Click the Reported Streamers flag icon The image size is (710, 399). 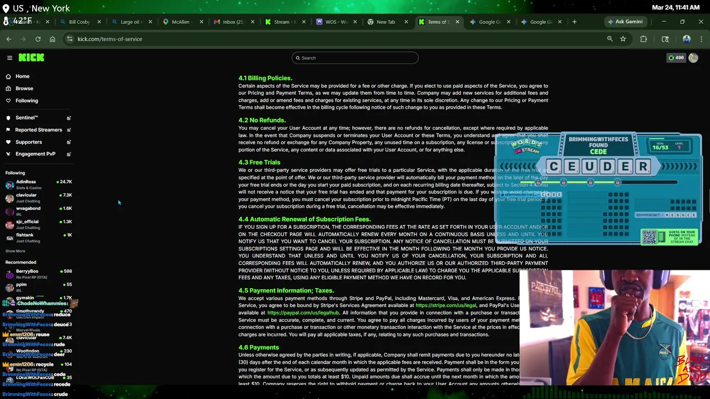point(8,130)
